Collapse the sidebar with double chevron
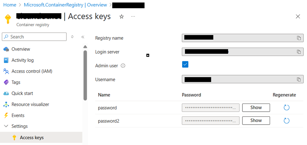 click(83, 37)
